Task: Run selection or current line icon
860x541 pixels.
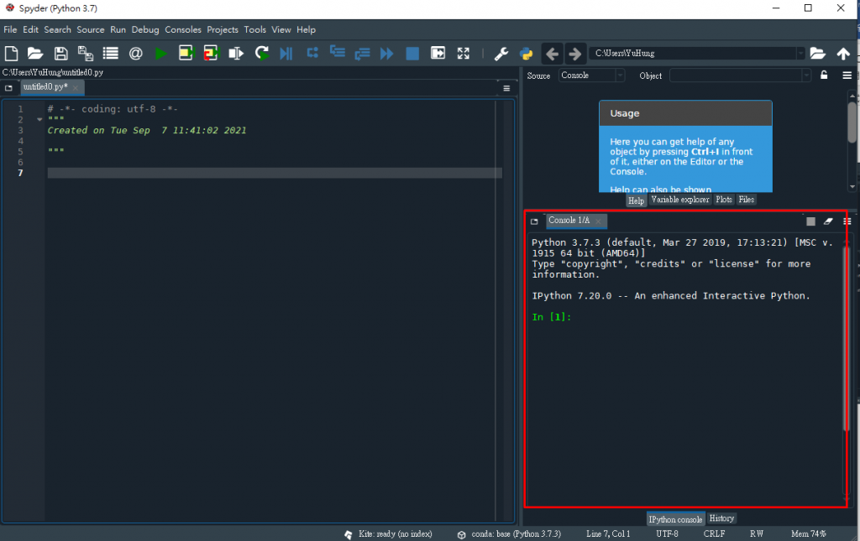Action: 236,53
